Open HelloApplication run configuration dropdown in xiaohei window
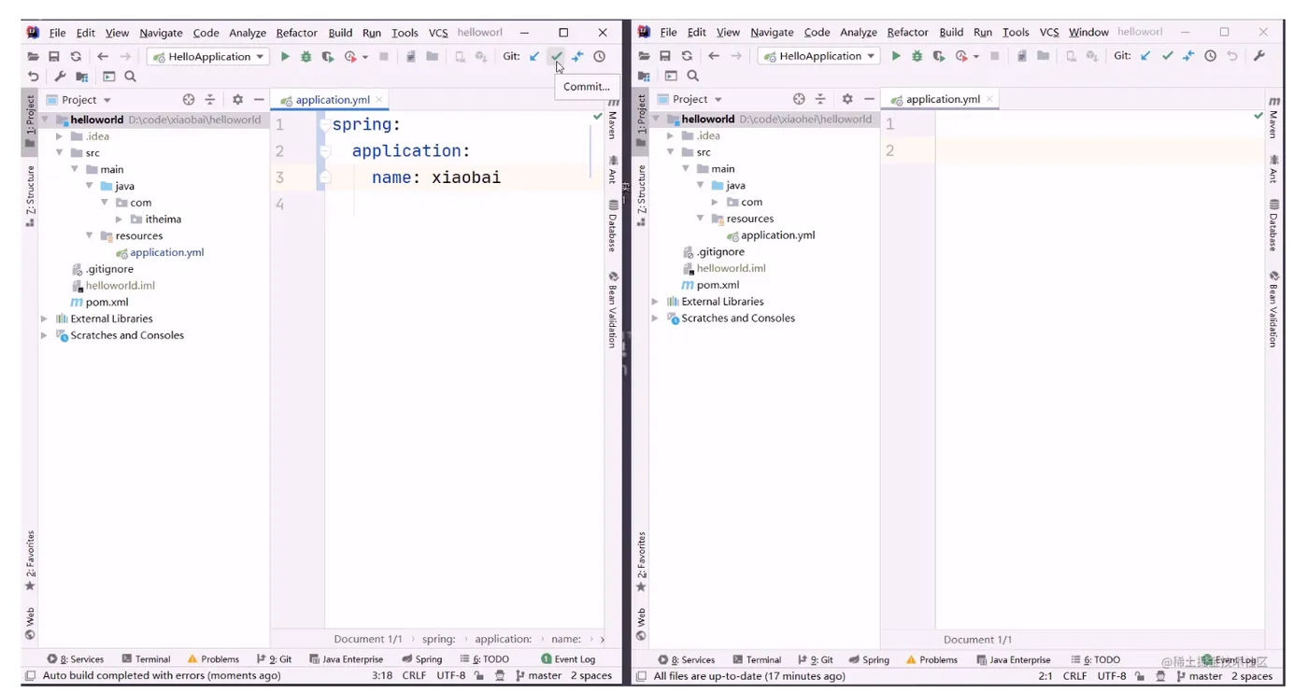This screenshot has height=693, width=1308. coord(819,56)
